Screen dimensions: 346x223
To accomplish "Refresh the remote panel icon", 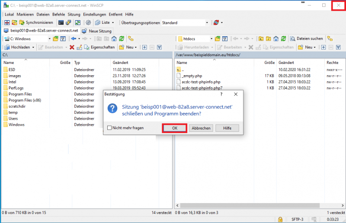I will (284, 39).
